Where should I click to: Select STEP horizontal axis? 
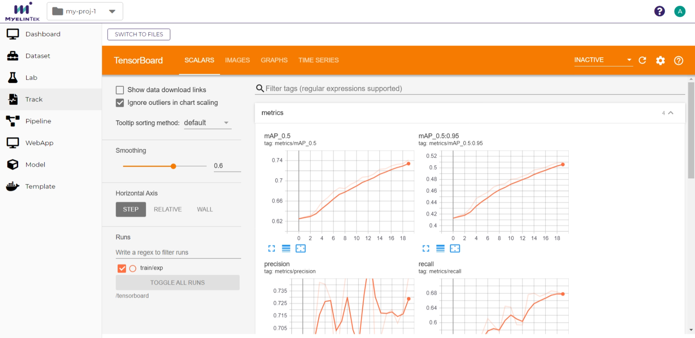131,209
